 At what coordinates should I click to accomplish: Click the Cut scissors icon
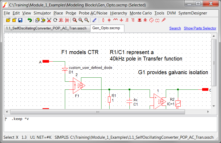(49, 20)
